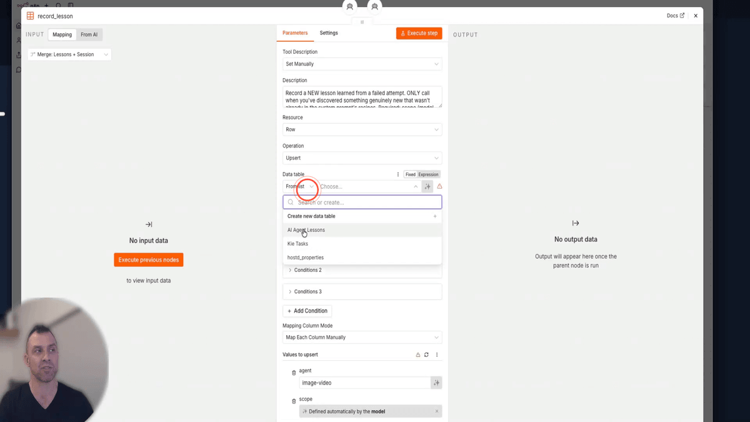Click the search magnifier icon in list search

[x=291, y=203]
